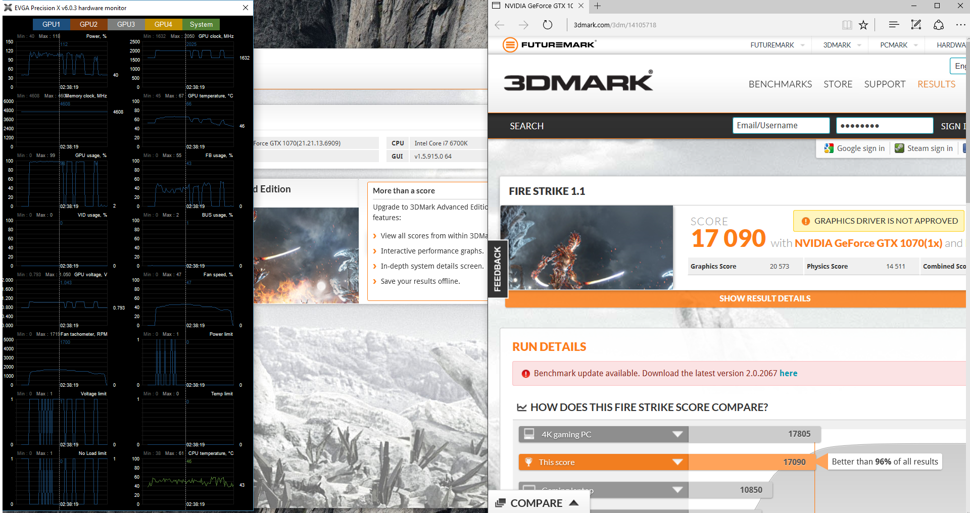The width and height of the screenshot is (970, 513).
Task: Open the 3DMARK top dropdown menu
Action: 842,45
